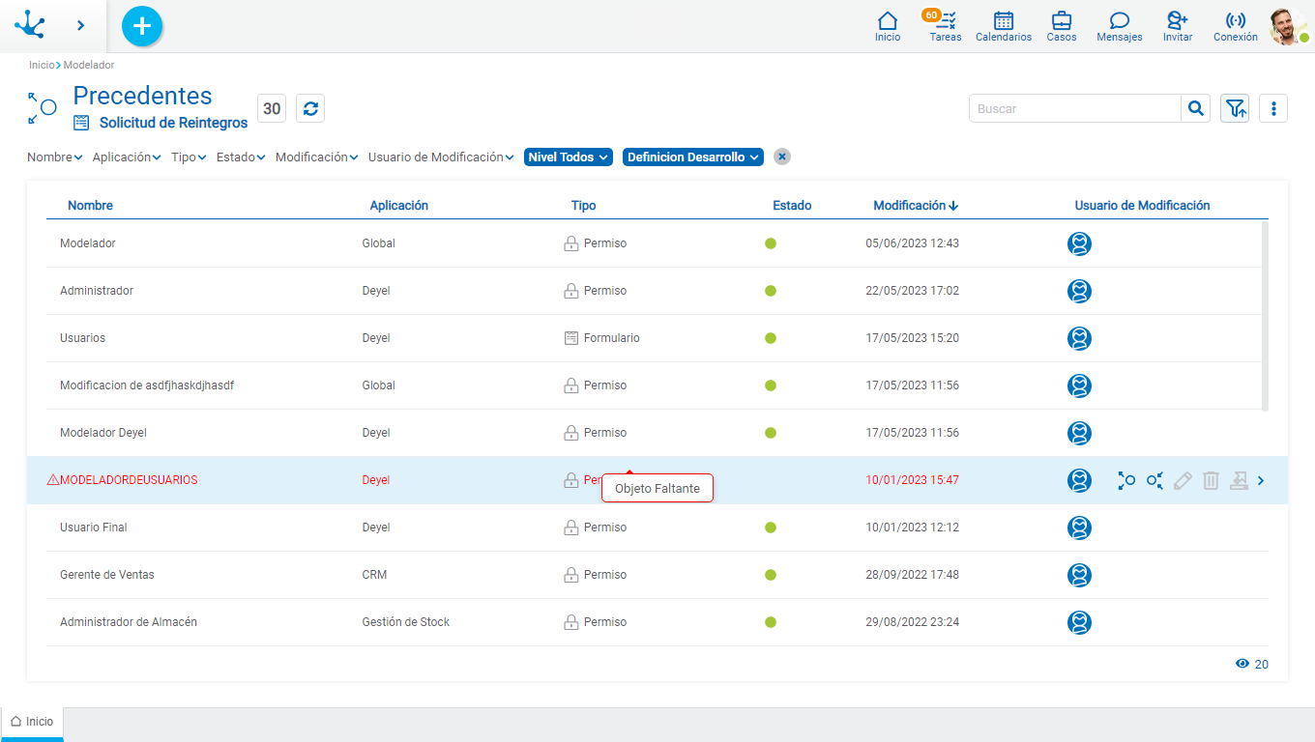Image resolution: width=1315 pixels, height=742 pixels.
Task: Click the 30 results count button
Action: (272, 108)
